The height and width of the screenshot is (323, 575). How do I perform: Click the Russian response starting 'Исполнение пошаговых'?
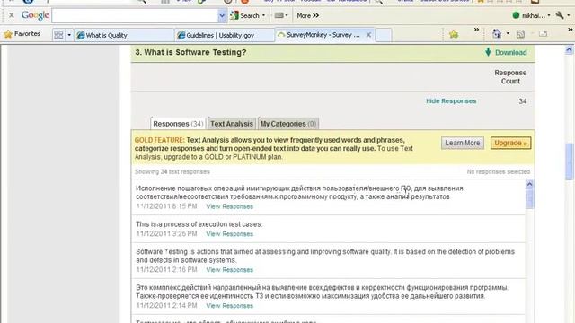[x=299, y=193]
